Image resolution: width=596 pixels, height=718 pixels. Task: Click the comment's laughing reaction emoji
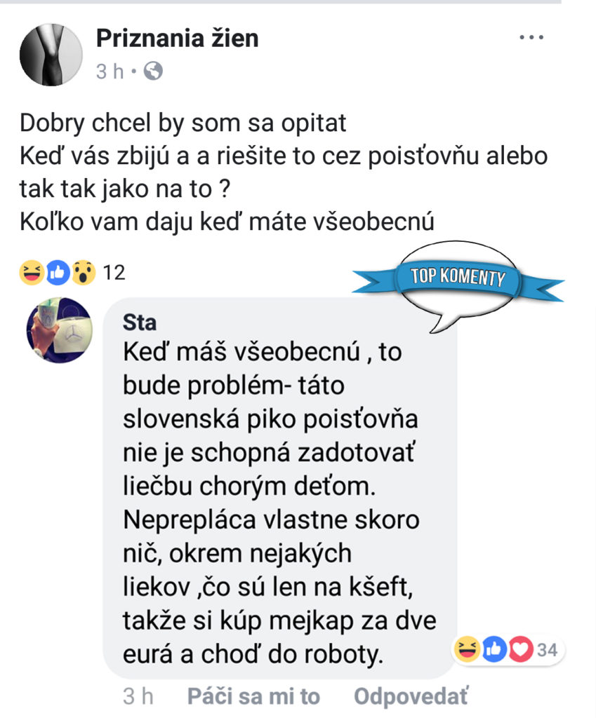[x=467, y=649]
